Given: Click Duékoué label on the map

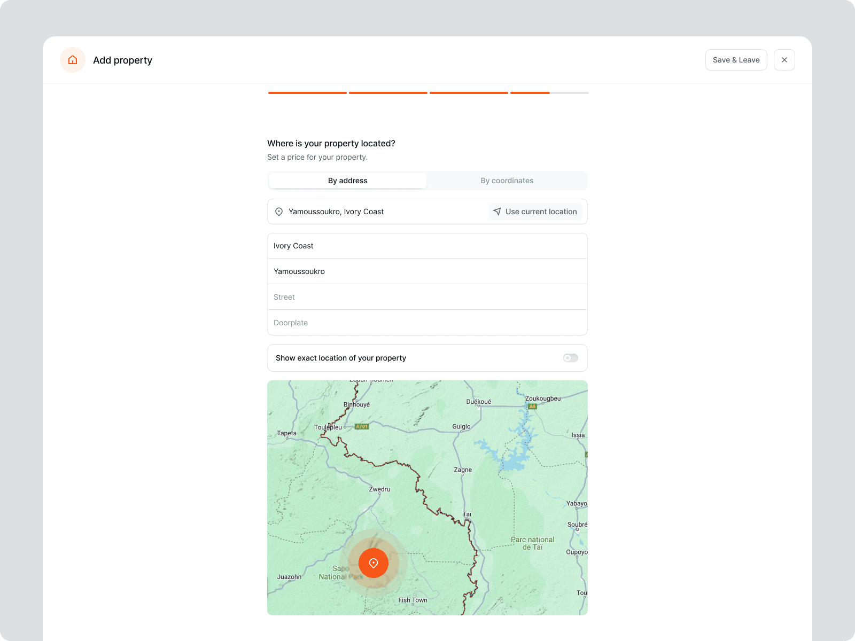Looking at the screenshot, I should 479,402.
